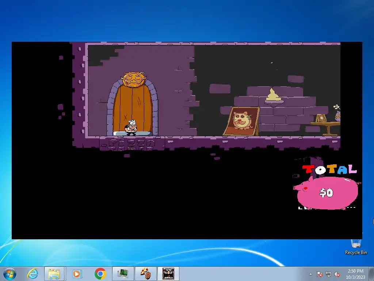The image size is (374, 281).
Task: Launch Internet Explorer from the taskbar
Action: 33,274
